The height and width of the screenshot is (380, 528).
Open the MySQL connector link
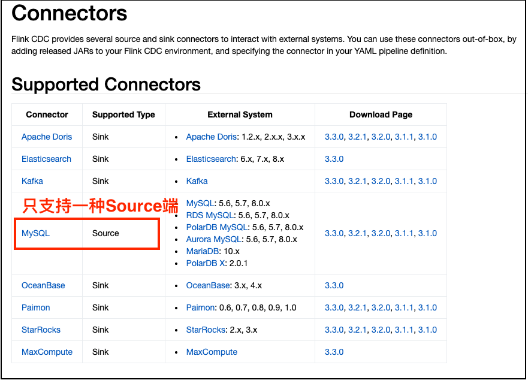(36, 233)
